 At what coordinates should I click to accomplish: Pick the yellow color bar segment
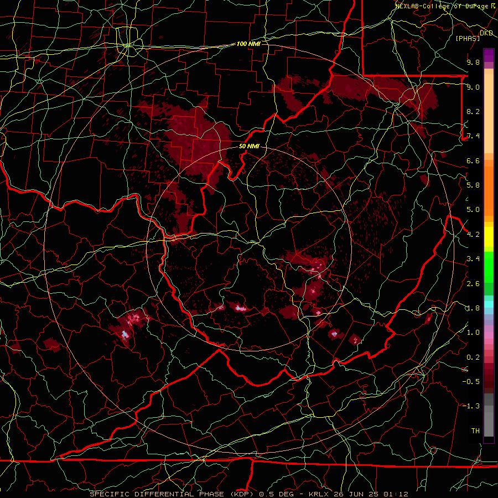click(x=489, y=237)
